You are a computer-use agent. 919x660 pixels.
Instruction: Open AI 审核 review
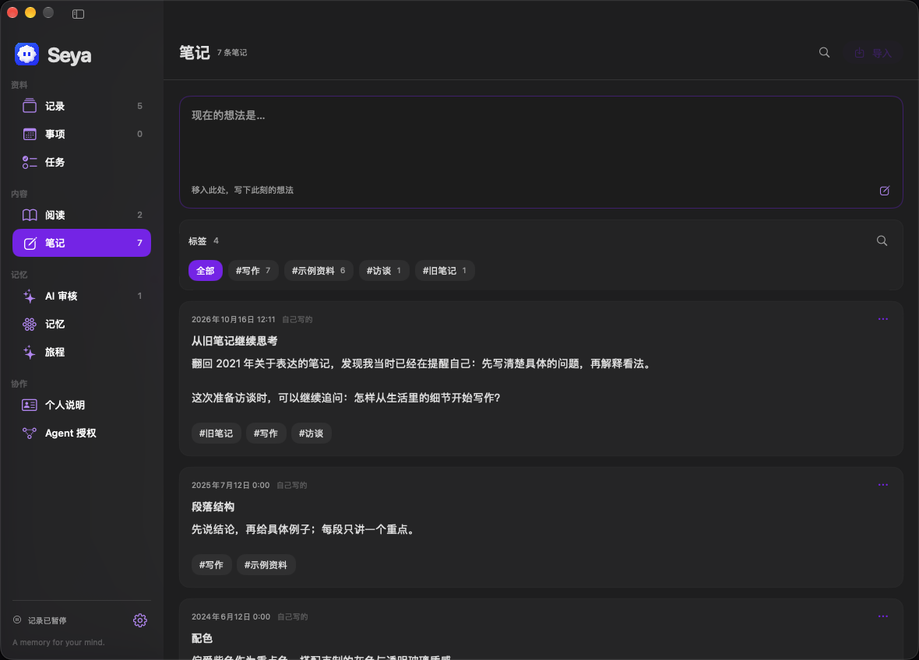[82, 296]
